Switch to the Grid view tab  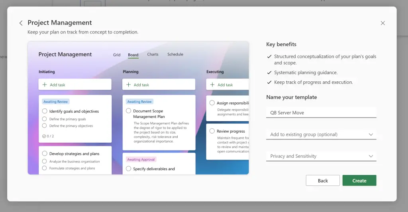[x=116, y=55]
